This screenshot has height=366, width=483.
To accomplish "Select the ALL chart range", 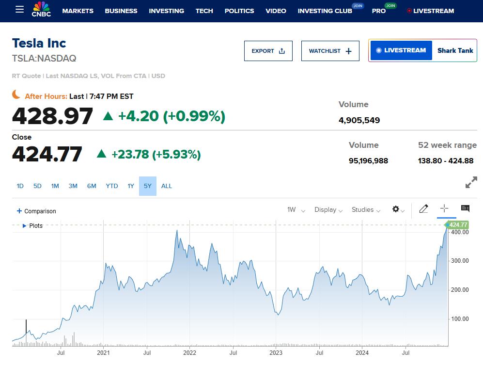I will pos(166,186).
